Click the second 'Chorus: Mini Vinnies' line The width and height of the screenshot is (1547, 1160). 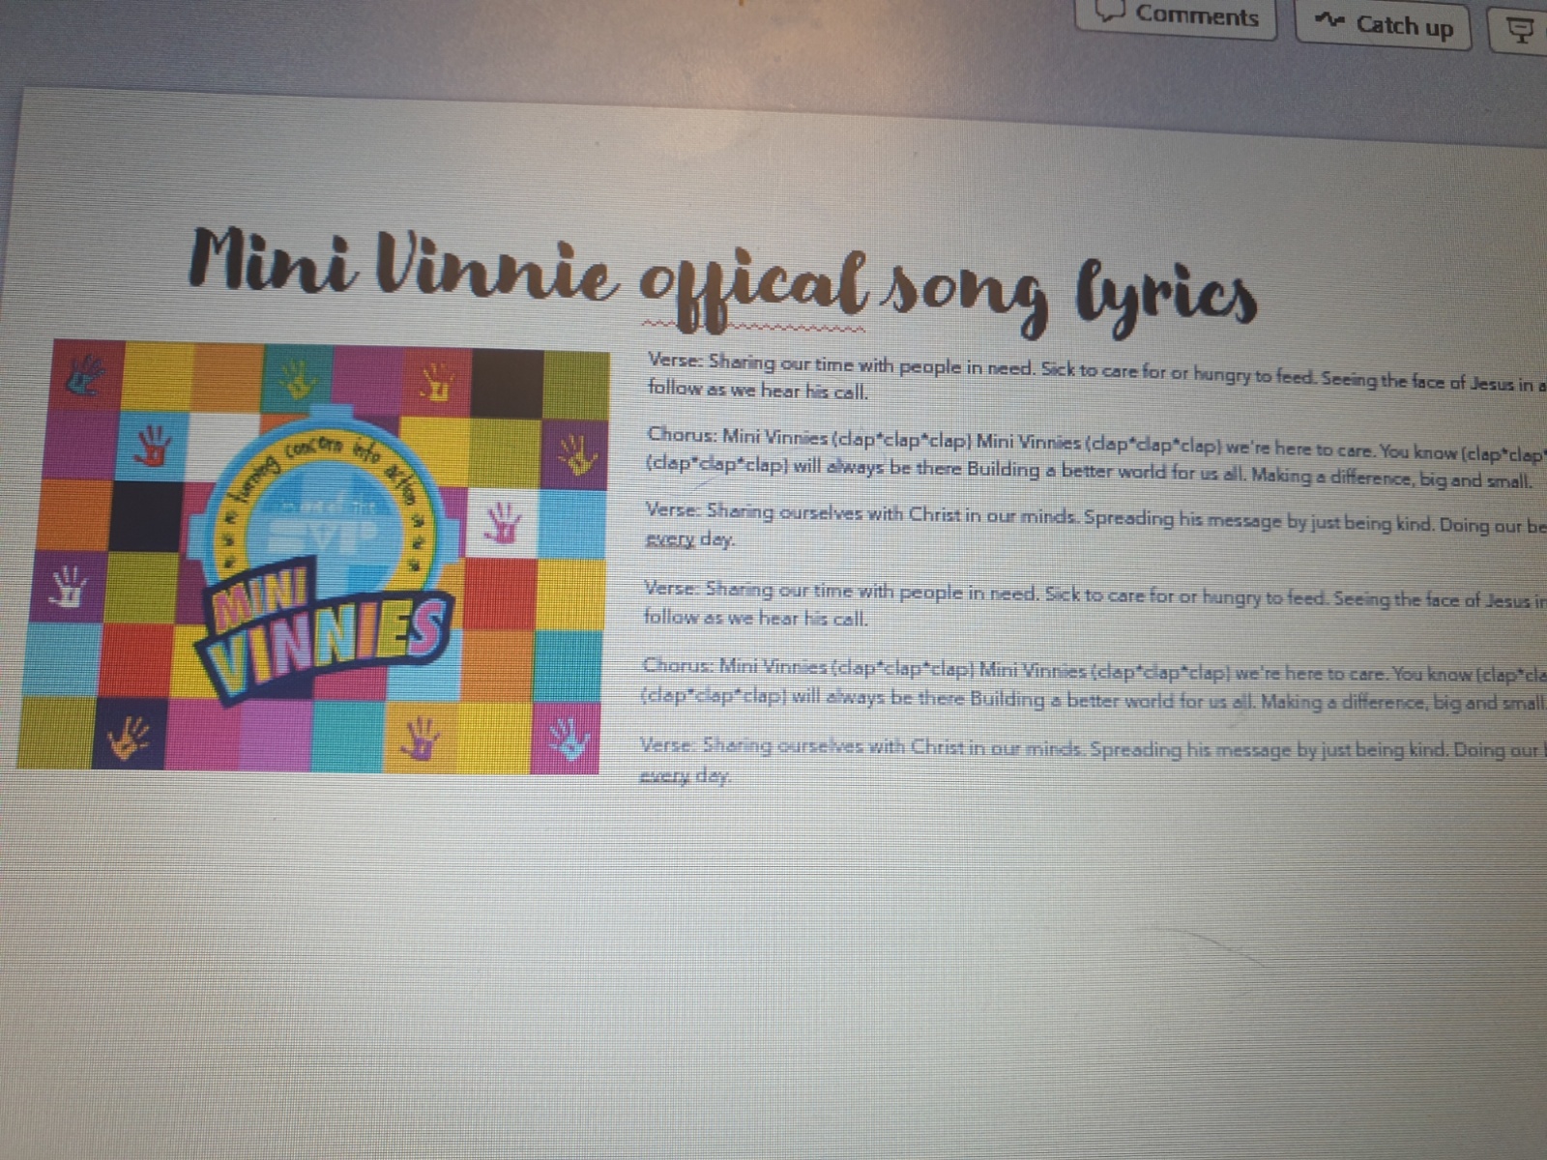tap(1095, 670)
